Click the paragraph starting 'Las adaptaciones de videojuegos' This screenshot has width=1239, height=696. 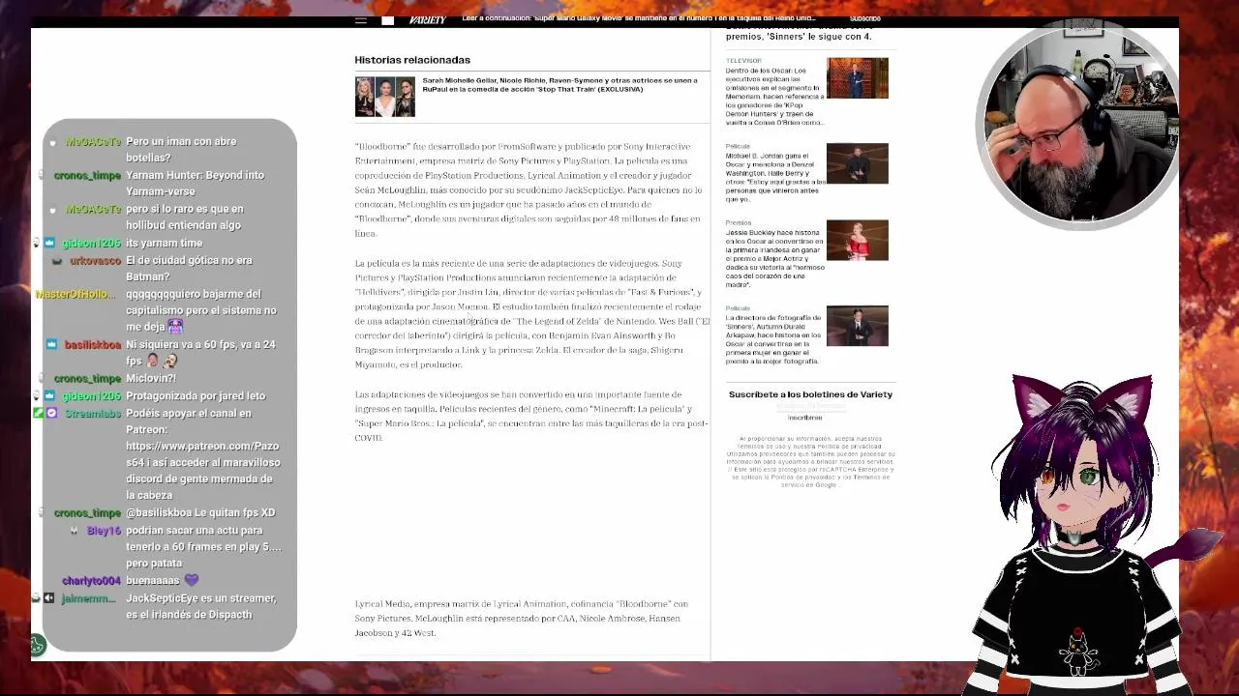click(530, 416)
